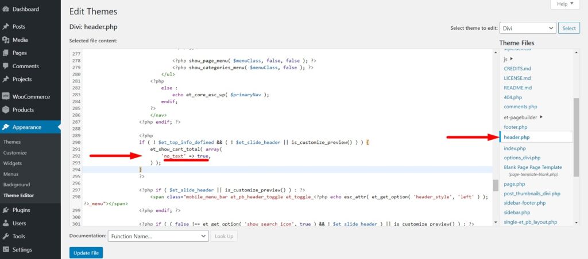Open index.php theme file
This screenshot has height=259, width=588.
click(x=515, y=148)
